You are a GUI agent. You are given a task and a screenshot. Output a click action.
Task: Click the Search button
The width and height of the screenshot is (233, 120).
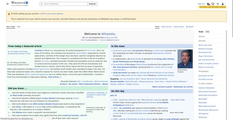92,4
